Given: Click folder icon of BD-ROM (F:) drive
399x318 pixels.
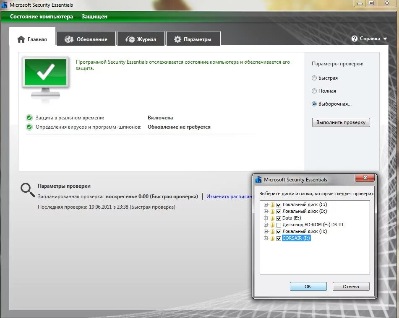Looking at the screenshot, I should tap(273, 225).
